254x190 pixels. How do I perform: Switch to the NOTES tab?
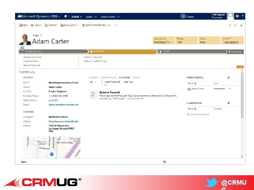137,77
